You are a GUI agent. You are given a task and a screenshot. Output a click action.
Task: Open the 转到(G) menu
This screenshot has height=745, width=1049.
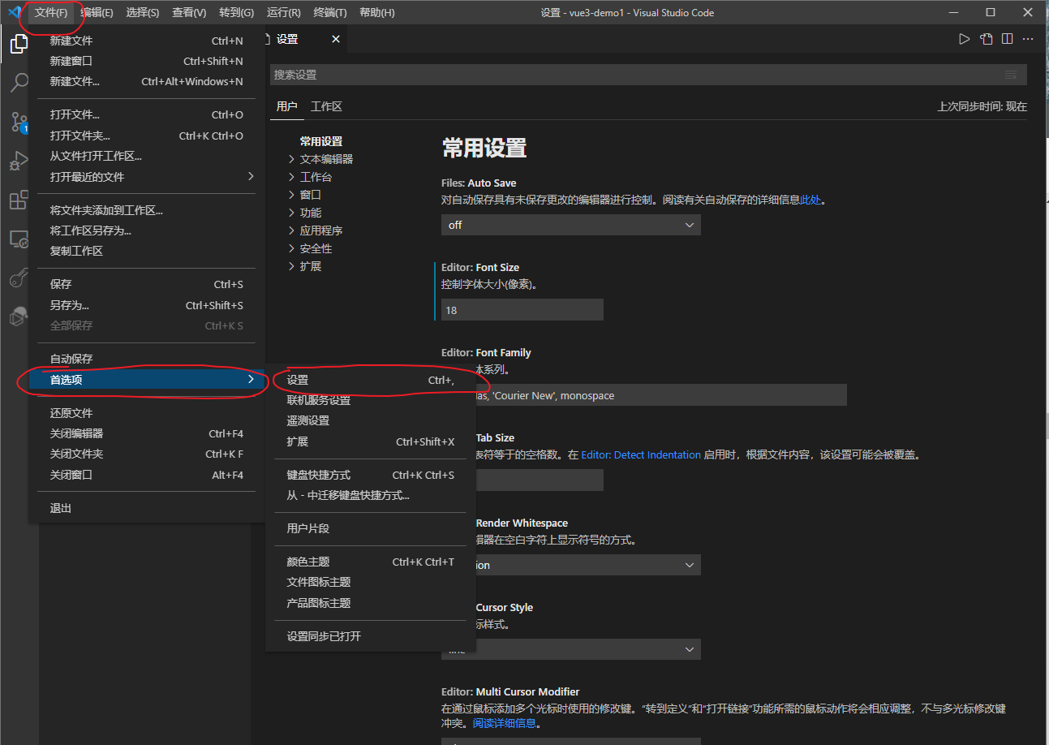(236, 13)
